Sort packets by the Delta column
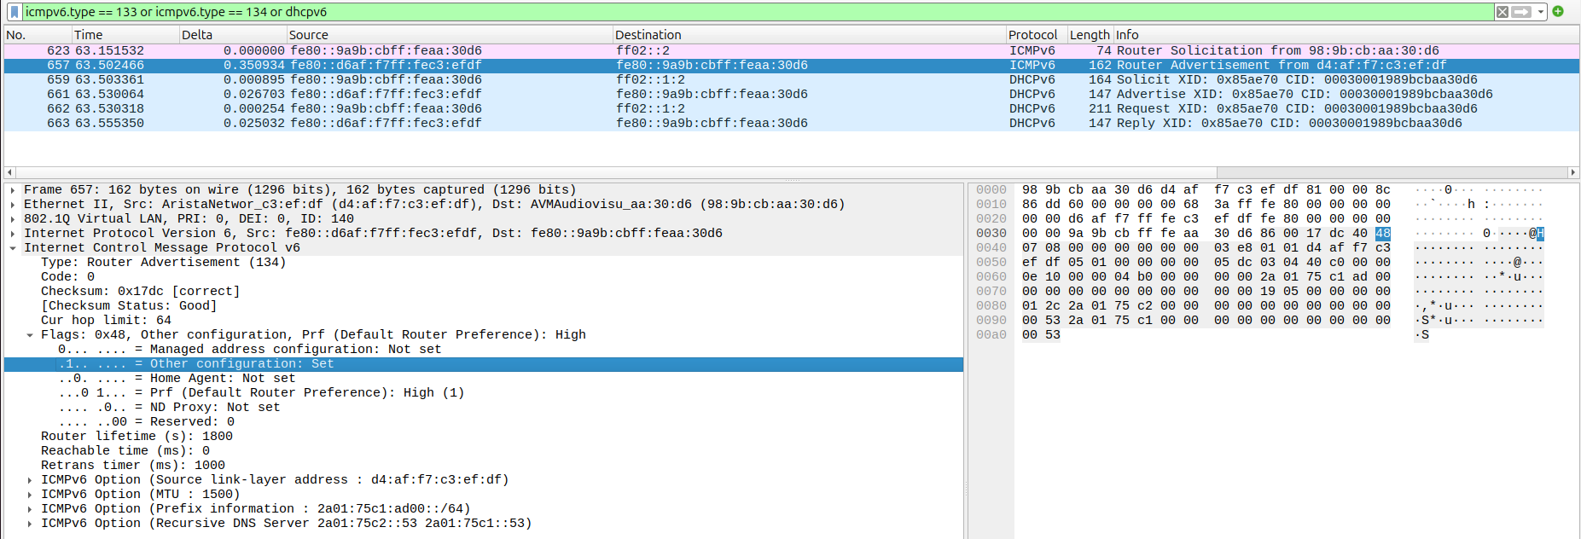Image resolution: width=1581 pixels, height=539 pixels. pyautogui.click(x=232, y=35)
